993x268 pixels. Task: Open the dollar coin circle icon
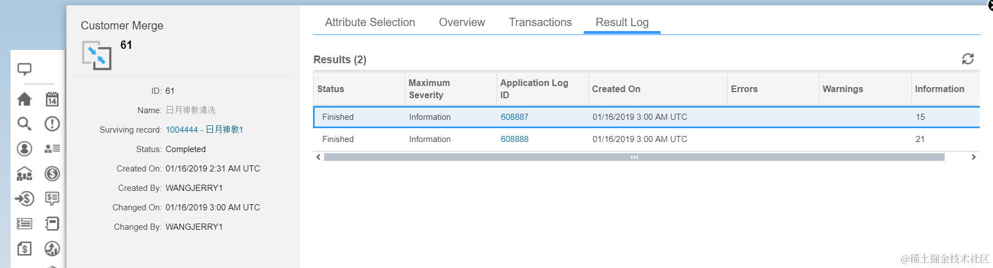[52, 174]
